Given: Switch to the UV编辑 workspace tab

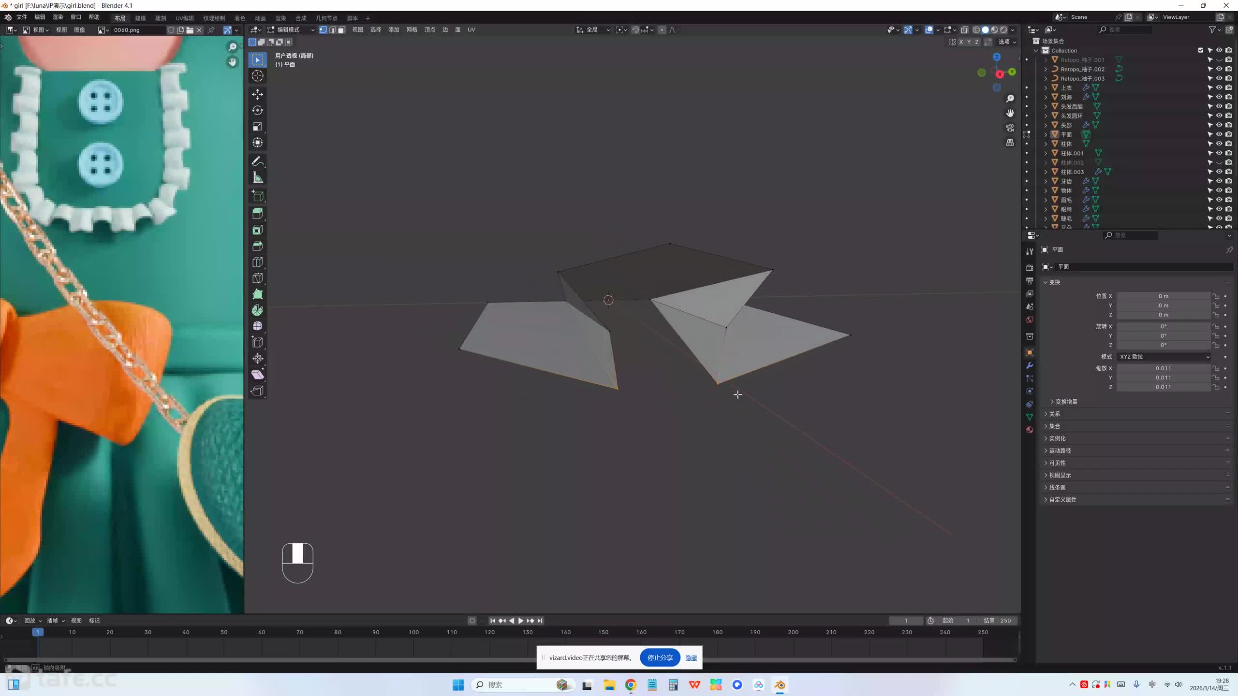Looking at the screenshot, I should 184,18.
